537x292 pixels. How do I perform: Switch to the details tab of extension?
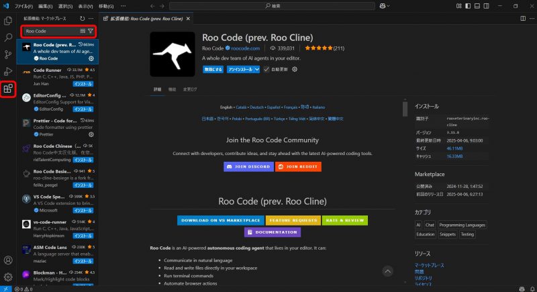click(157, 89)
